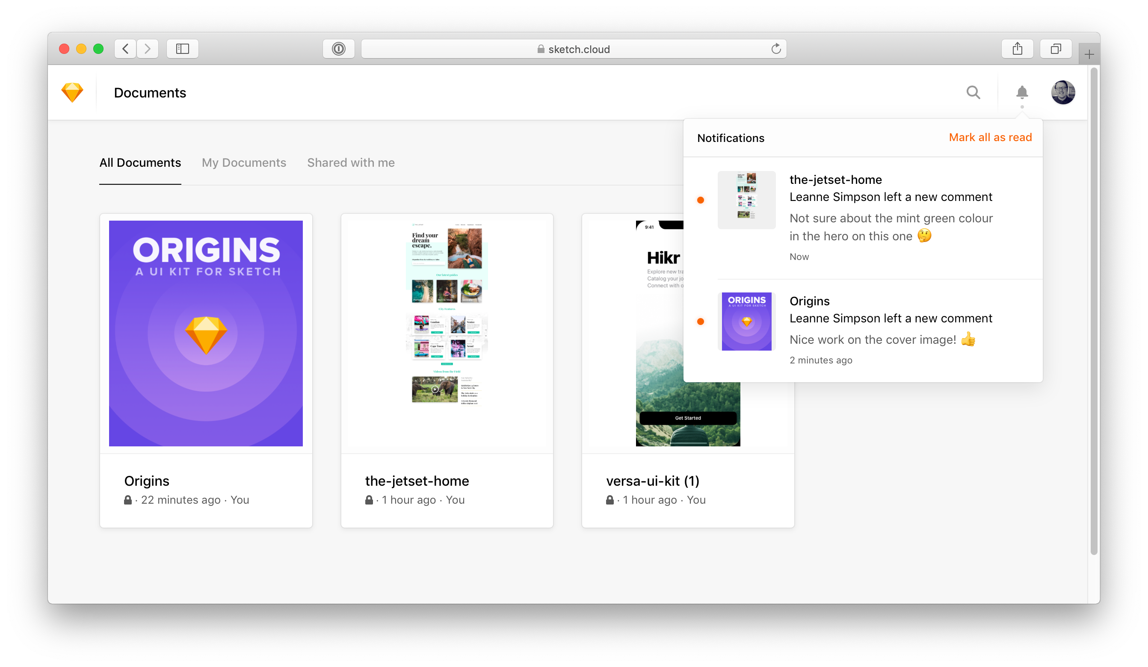The width and height of the screenshot is (1148, 667).
Task: Reload the page using refresh icon
Action: (776, 49)
